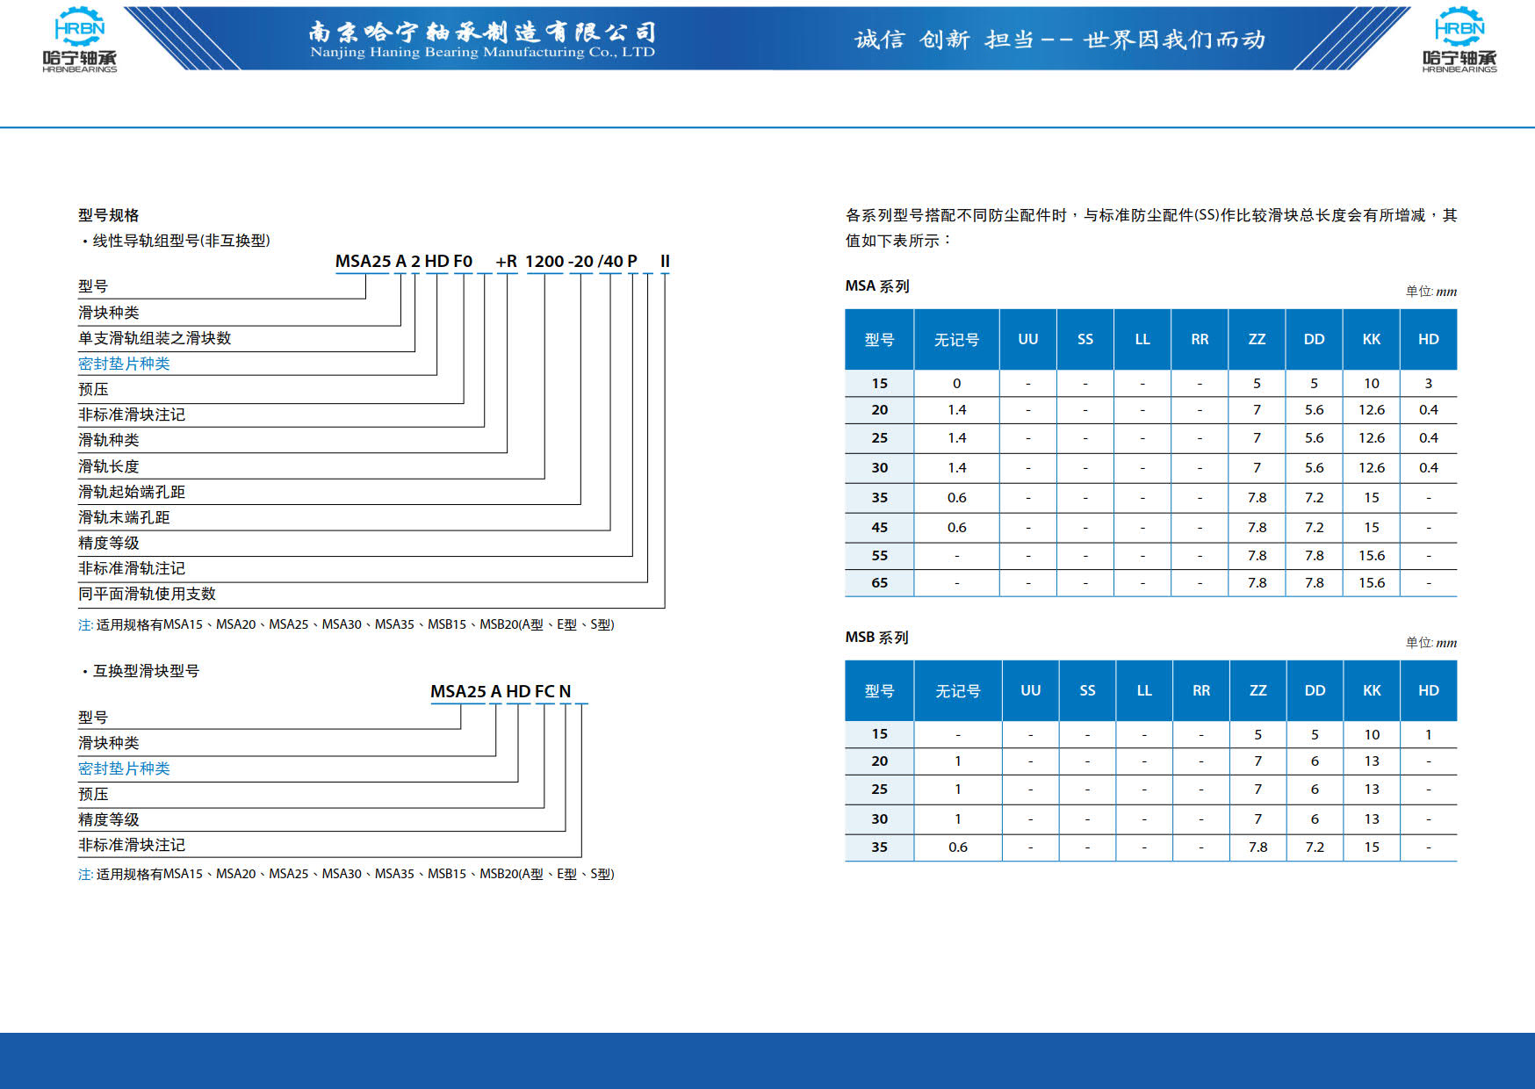Click '非标准滑块注记' in the first diagram
1535x1089 pixels.
[132, 415]
